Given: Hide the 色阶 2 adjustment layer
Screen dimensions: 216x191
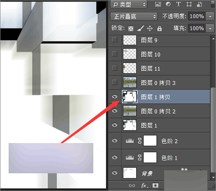Looking at the screenshot, I should coord(114,140).
